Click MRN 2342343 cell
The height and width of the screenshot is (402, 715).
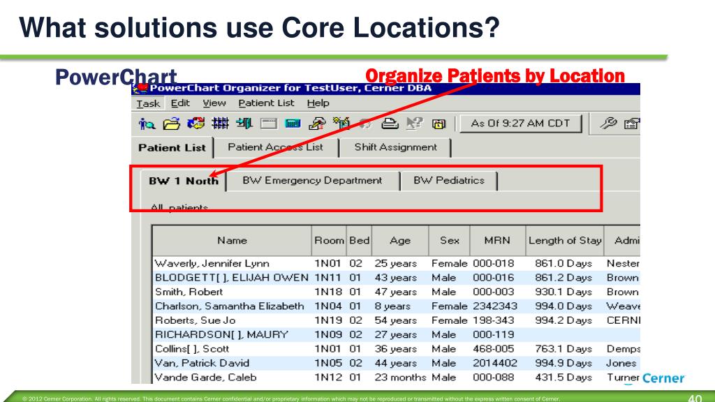tap(495, 306)
